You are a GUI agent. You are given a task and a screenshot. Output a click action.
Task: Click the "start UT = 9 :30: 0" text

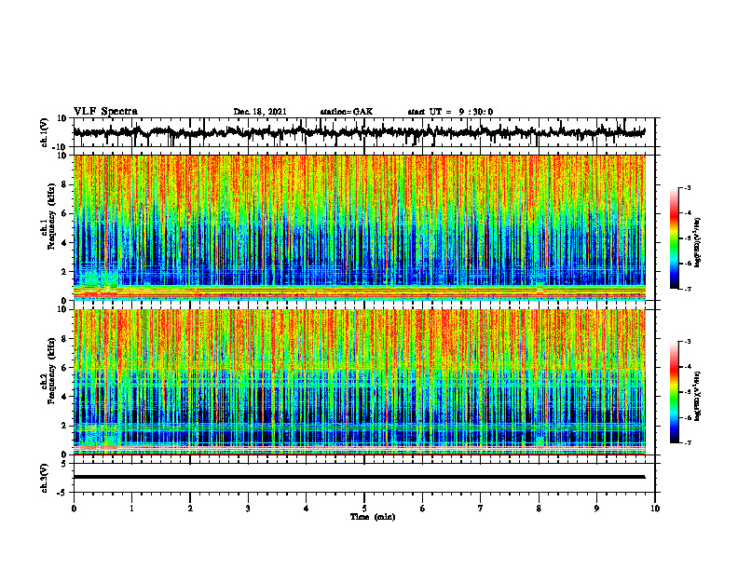click(450, 112)
